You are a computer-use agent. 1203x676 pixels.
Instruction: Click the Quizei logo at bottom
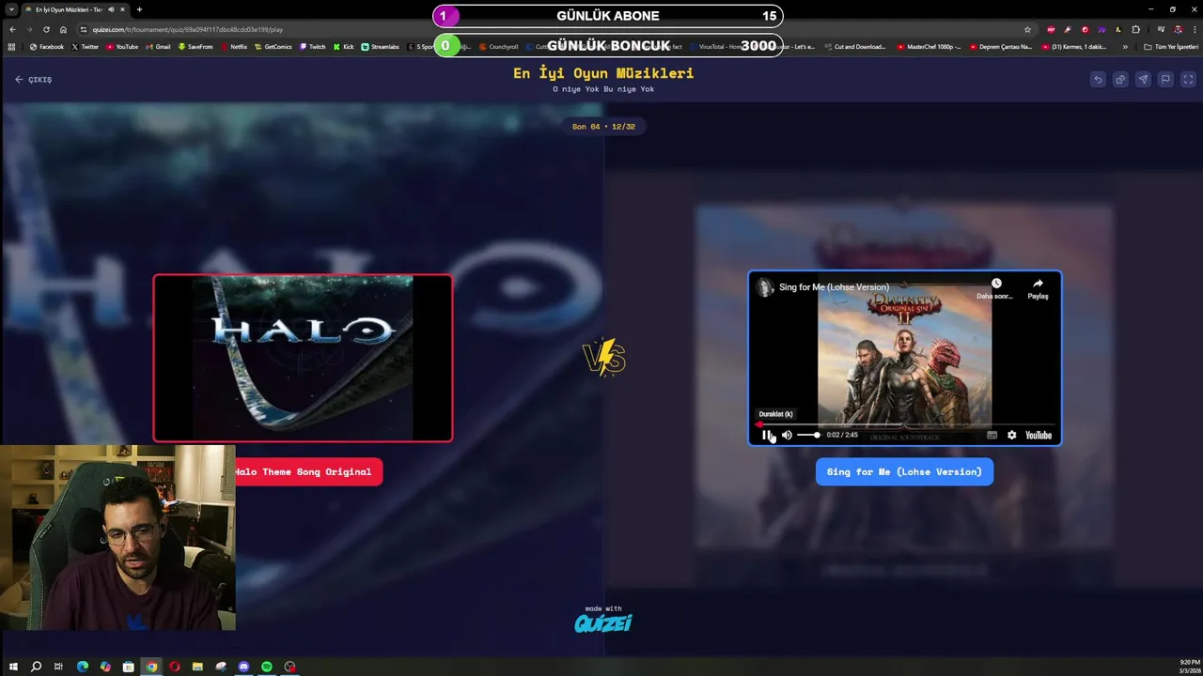pyautogui.click(x=603, y=623)
